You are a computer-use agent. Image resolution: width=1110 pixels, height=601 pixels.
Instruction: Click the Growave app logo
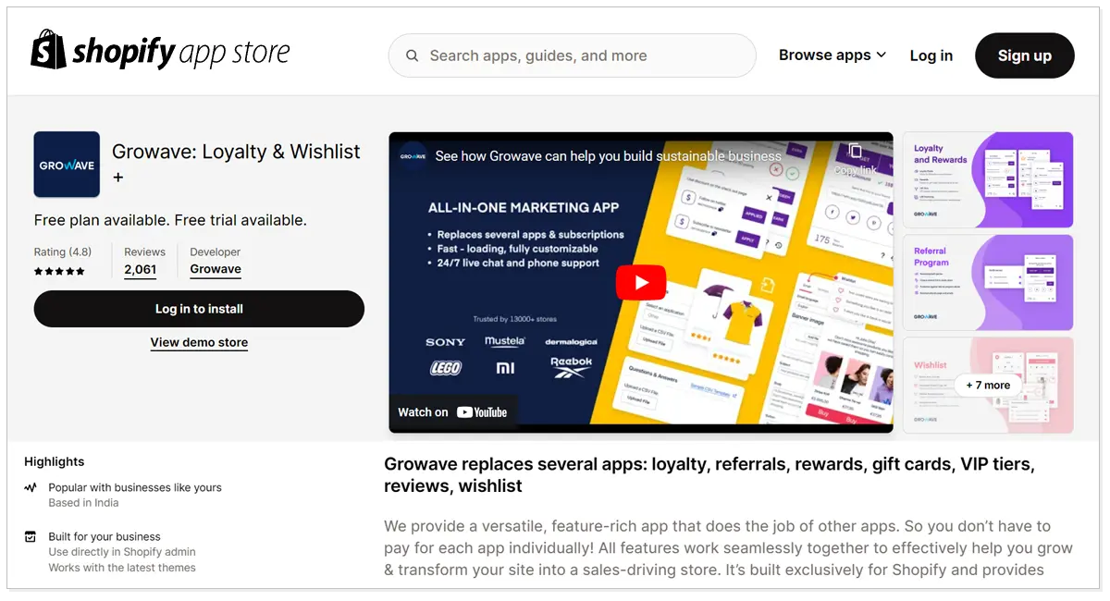tap(67, 165)
